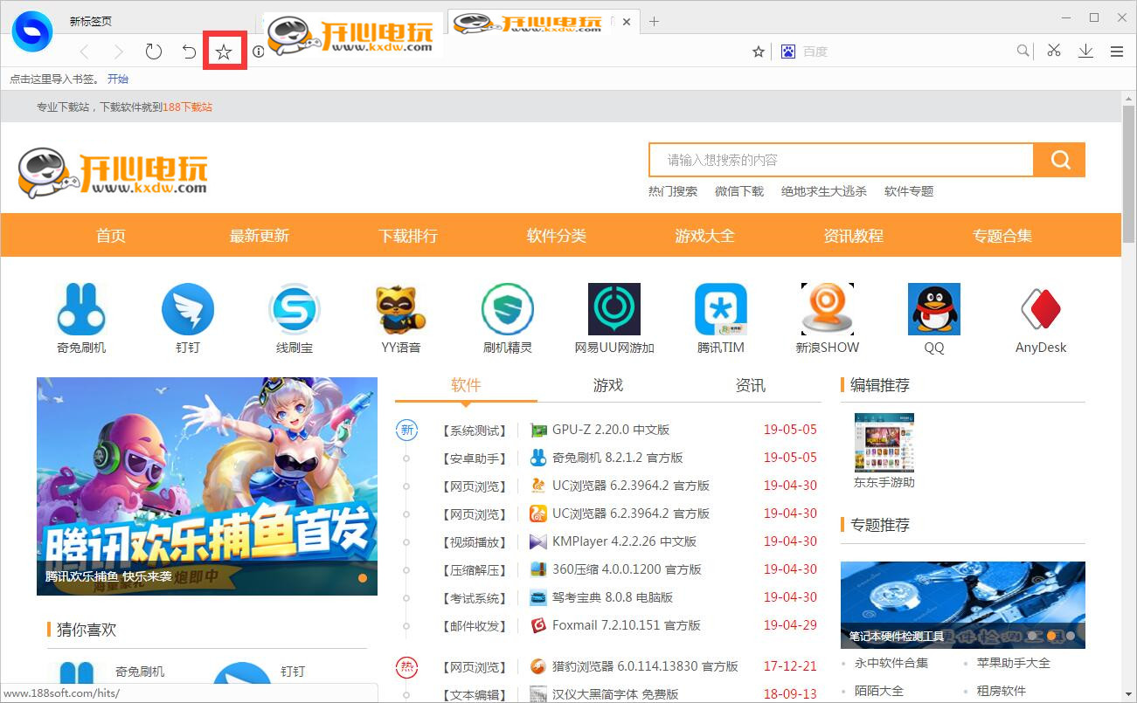Click the AnyDesk red icon
The image size is (1137, 703).
click(x=1040, y=308)
